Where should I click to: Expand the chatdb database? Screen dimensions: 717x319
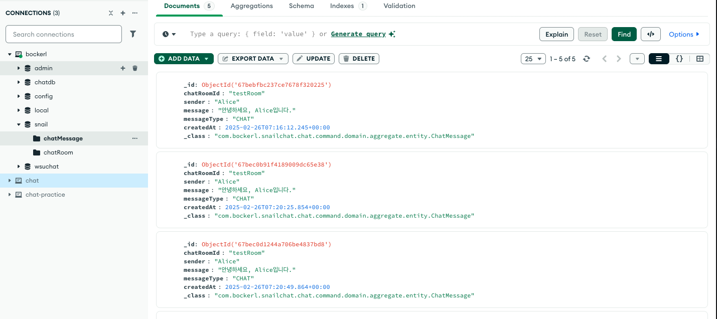[19, 82]
